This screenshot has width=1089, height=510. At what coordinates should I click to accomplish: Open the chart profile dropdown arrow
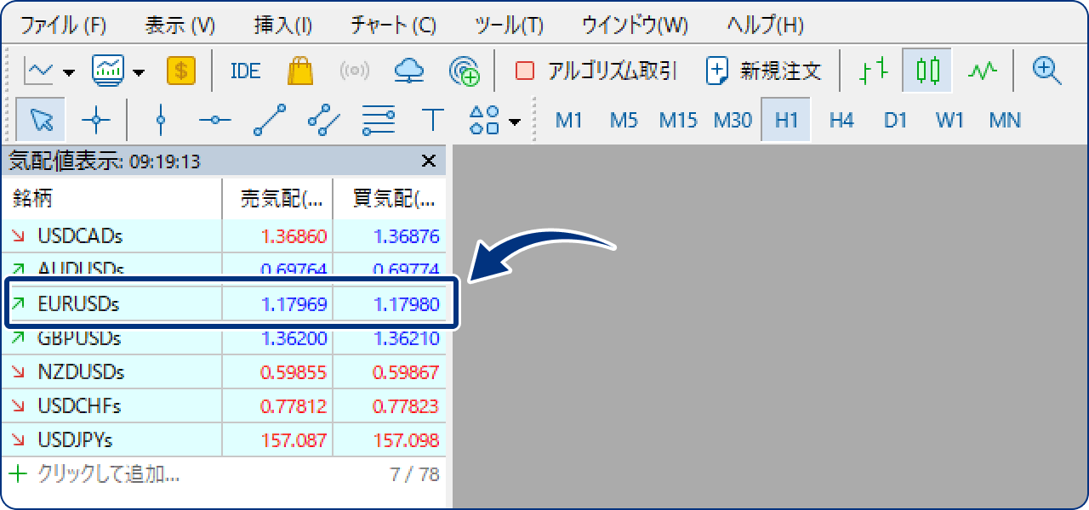click(140, 71)
